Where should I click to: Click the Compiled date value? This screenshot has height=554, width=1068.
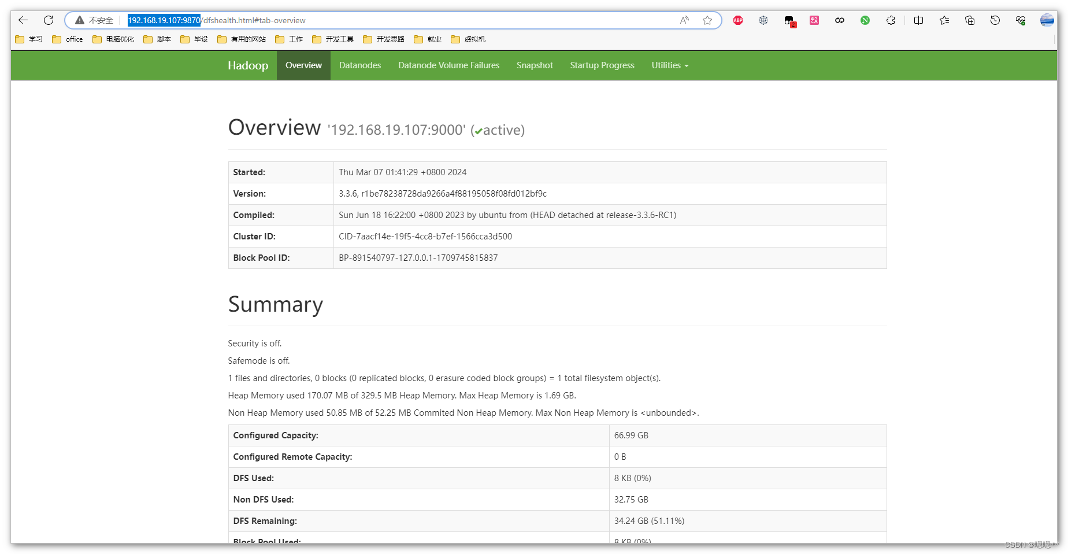tap(507, 215)
